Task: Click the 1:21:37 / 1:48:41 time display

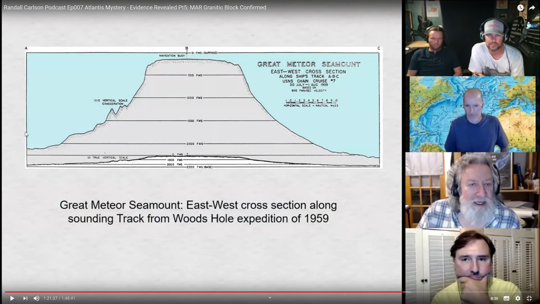Action: coord(59,298)
